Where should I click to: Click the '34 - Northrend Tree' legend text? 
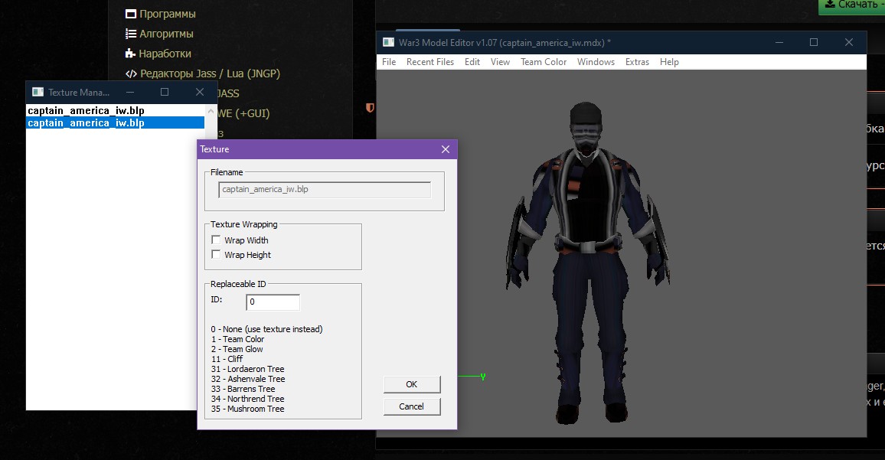tap(248, 399)
